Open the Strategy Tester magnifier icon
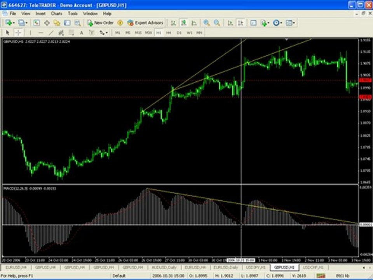Image resolution: width=373 pixels, height=280 pixels. click(x=77, y=23)
